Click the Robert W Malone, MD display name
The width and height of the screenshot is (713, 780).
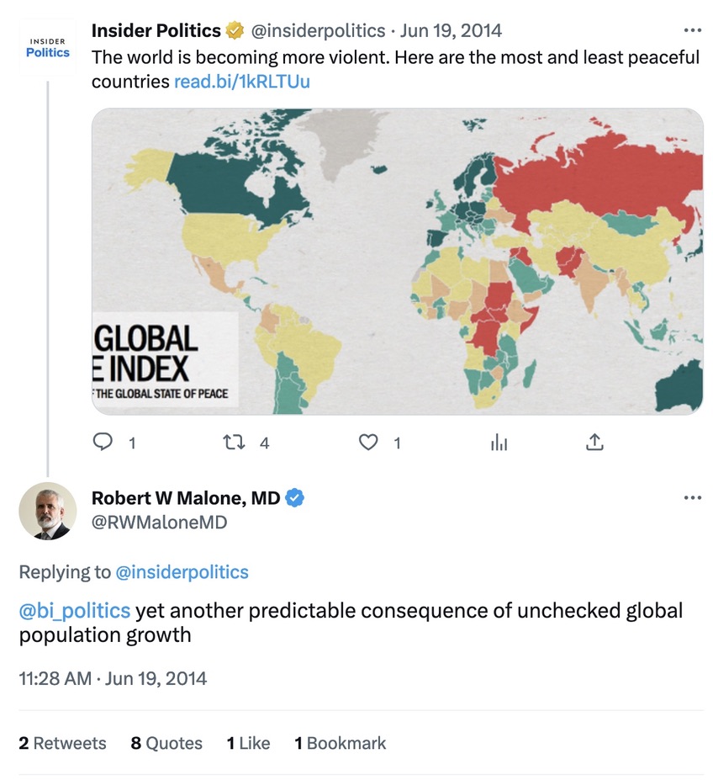pyautogui.click(x=186, y=498)
